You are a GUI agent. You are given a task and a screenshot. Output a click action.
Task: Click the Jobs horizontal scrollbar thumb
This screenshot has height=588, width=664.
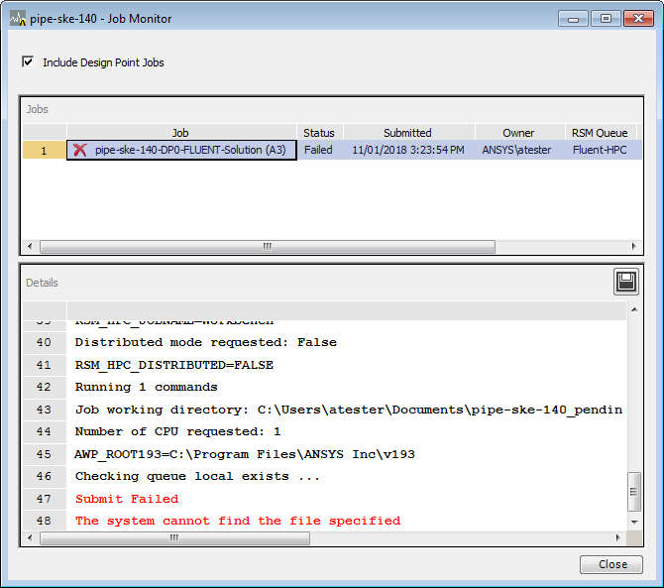[268, 246]
